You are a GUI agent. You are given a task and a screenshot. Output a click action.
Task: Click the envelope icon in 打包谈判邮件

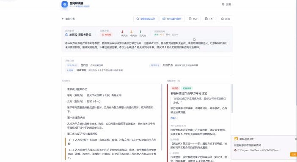[164, 19]
